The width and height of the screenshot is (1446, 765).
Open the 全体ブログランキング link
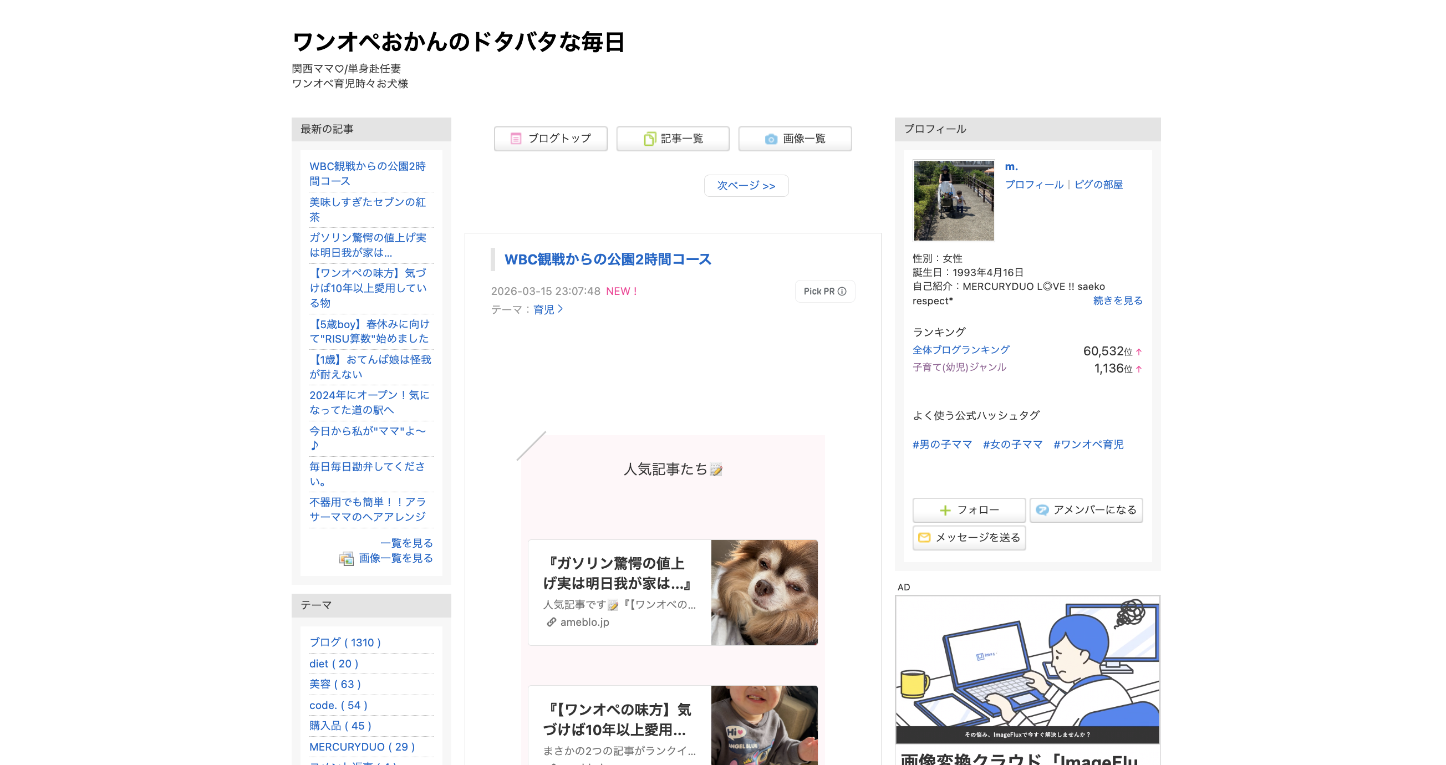point(960,350)
